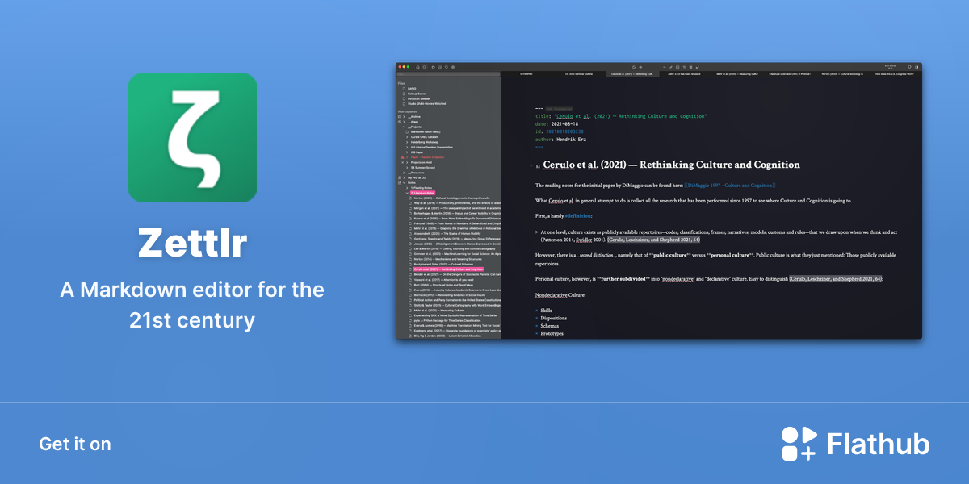This screenshot has height=484, width=969.
Task: Click the eye icon in the center toolbar
Action: [640, 67]
